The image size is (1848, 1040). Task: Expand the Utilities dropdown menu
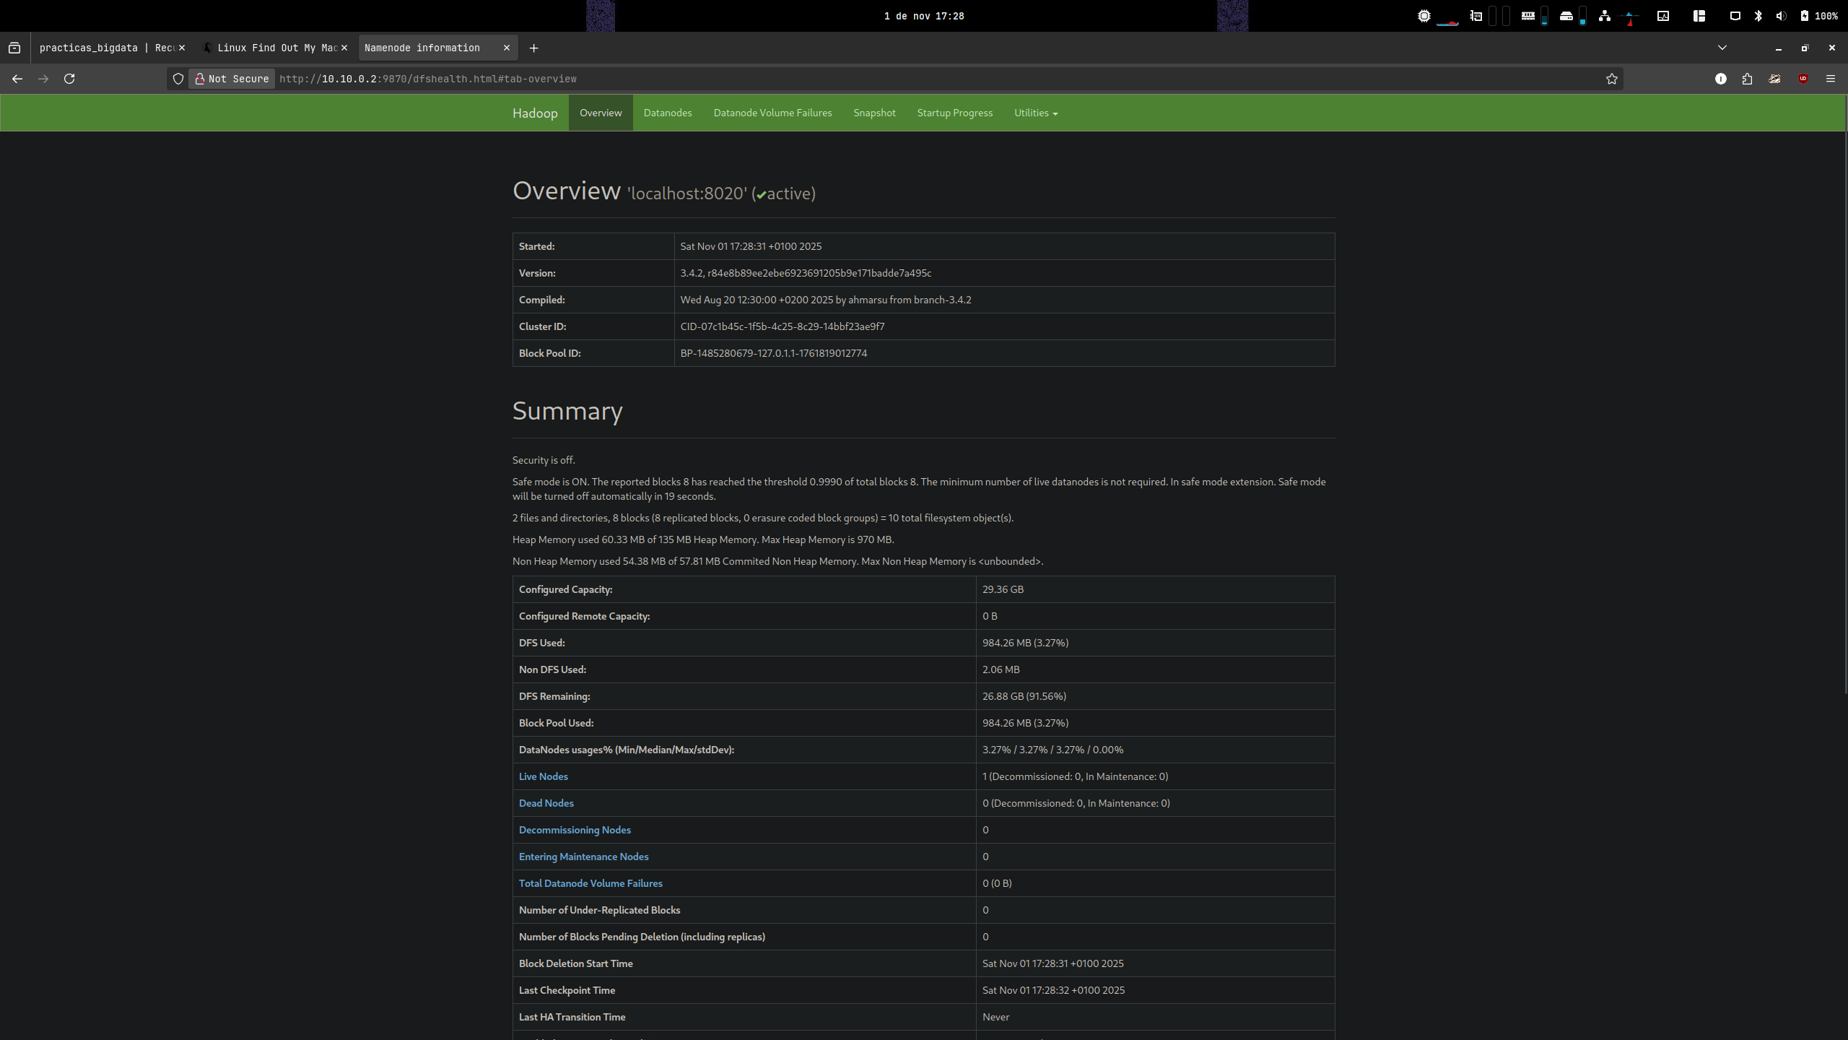(1035, 113)
